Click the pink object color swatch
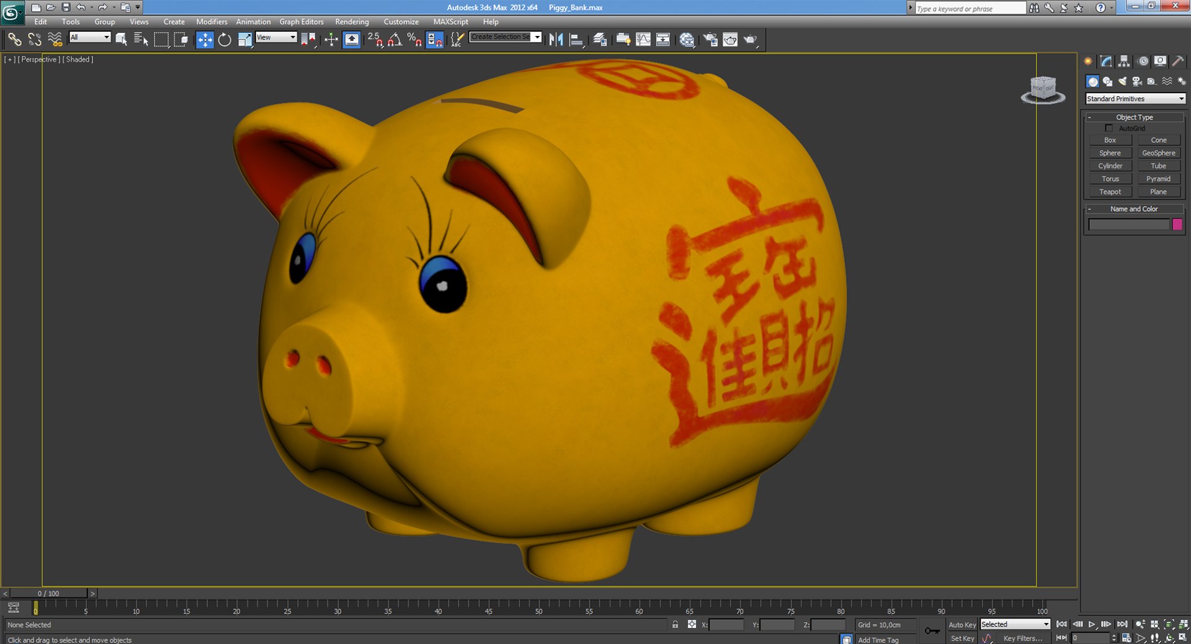 point(1177,225)
